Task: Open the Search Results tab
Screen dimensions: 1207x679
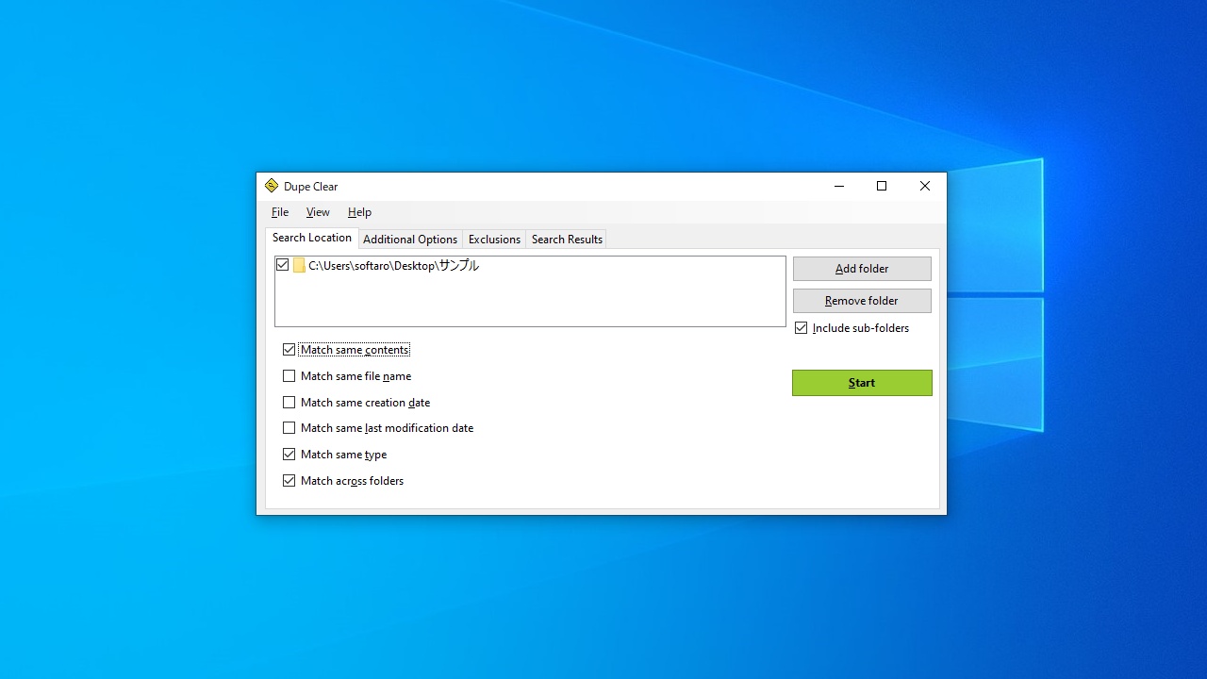Action: click(567, 240)
